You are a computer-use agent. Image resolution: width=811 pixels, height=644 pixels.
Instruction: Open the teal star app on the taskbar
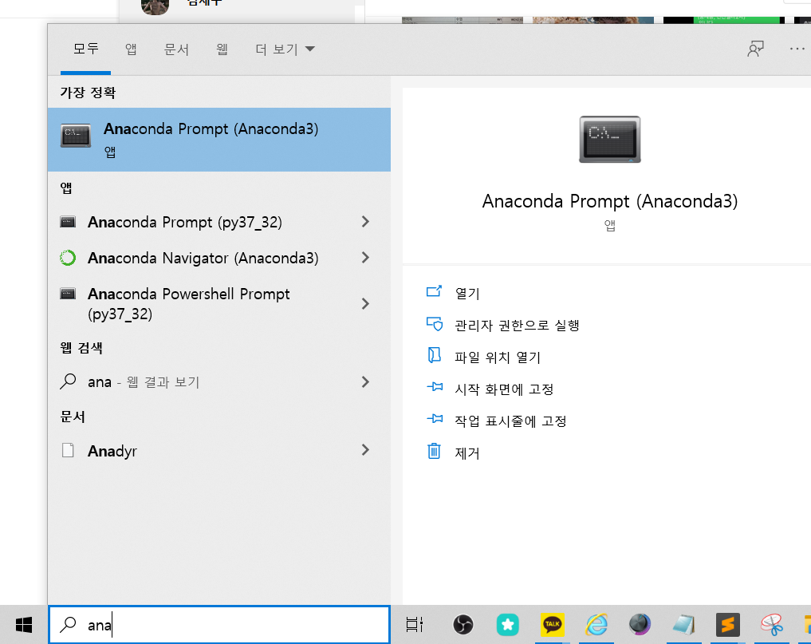(507, 625)
